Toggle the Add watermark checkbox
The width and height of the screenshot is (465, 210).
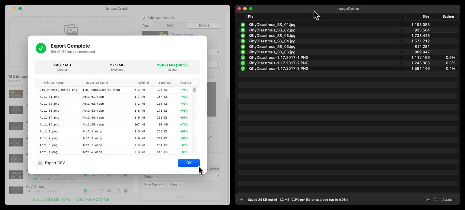point(144,18)
